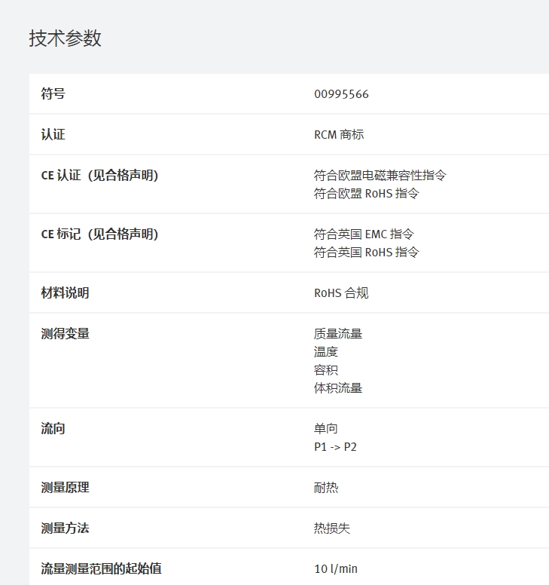The height and width of the screenshot is (585, 549).
Task: Click the 技术参数 heading
Action: click(66, 38)
